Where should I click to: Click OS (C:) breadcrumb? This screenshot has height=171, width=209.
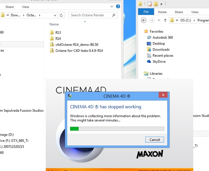pyautogui.click(x=186, y=20)
